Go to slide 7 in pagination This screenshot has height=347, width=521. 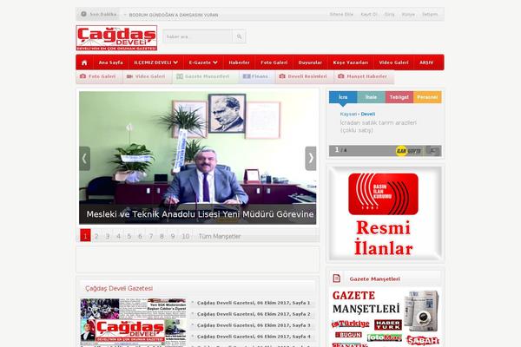coord(151,236)
